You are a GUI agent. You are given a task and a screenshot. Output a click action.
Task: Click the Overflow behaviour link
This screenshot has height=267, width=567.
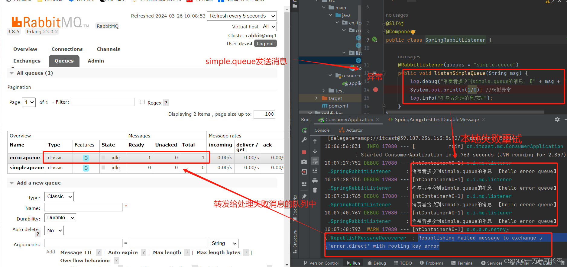tap(85, 260)
